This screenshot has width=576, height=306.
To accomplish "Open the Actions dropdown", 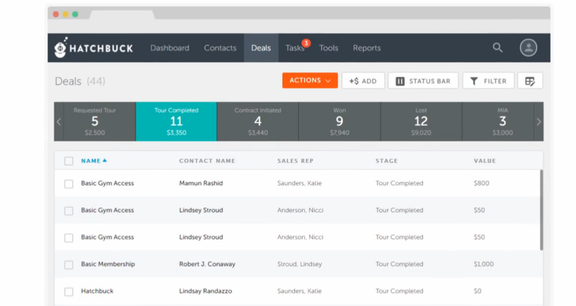I will click(x=310, y=81).
